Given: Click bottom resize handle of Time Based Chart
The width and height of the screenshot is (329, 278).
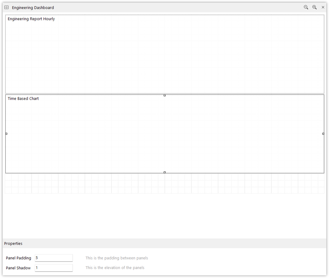Looking at the screenshot, I should [165, 172].
